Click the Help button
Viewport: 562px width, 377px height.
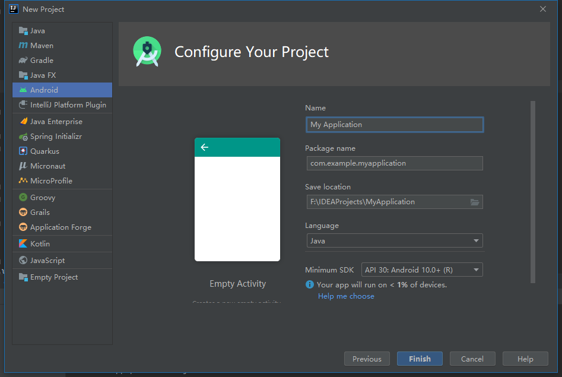(525, 359)
